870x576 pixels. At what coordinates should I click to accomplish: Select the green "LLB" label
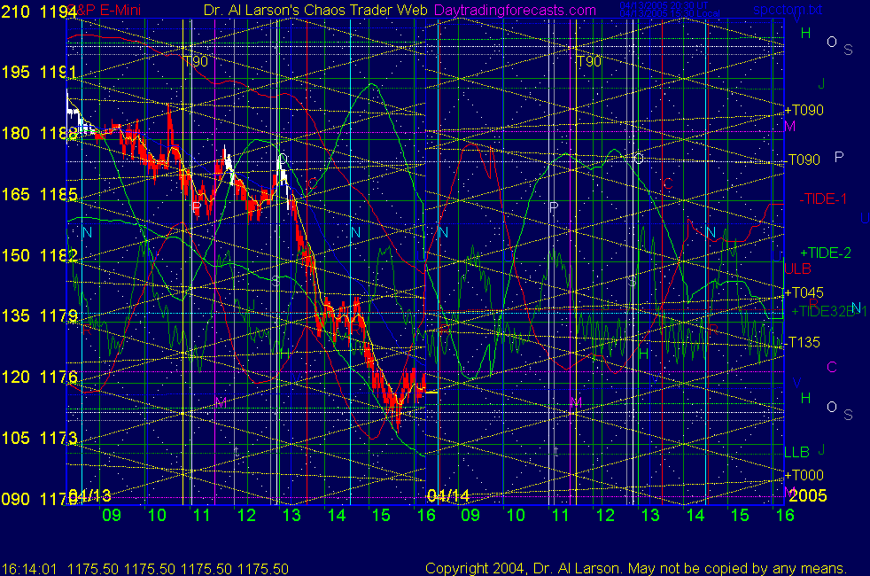point(796,452)
